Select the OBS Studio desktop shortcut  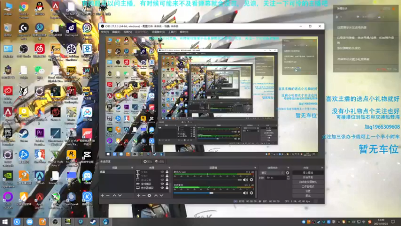(24, 51)
